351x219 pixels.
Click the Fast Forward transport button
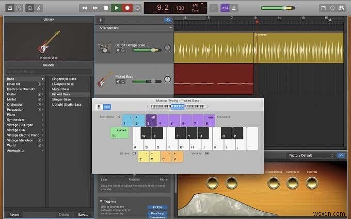tap(95, 8)
